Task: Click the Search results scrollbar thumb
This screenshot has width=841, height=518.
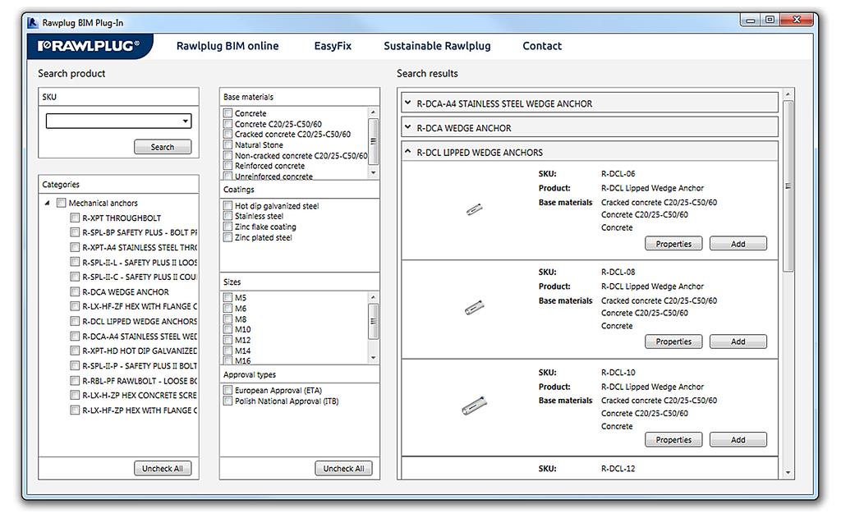Action: tap(788, 186)
